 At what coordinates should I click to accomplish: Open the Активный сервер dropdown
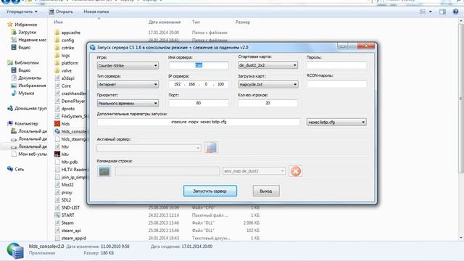[149, 148]
